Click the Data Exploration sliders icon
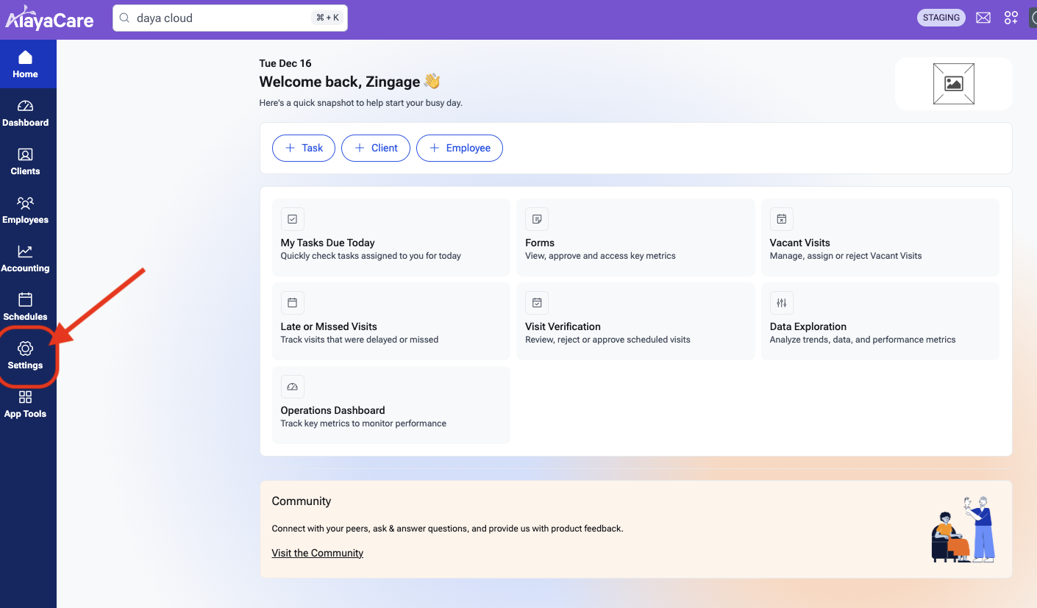 click(x=781, y=303)
